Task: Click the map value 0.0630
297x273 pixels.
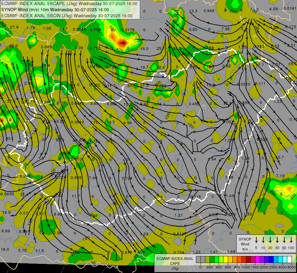Action: pos(7,194)
